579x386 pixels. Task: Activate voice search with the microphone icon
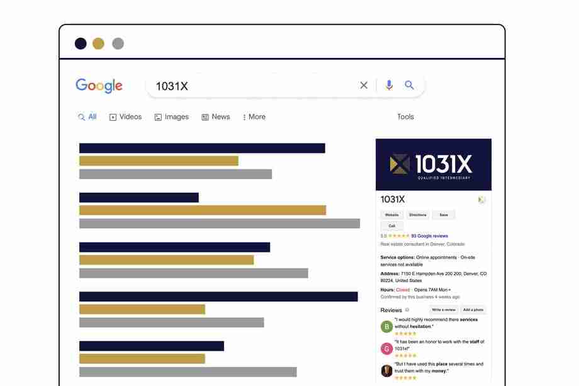(x=388, y=85)
